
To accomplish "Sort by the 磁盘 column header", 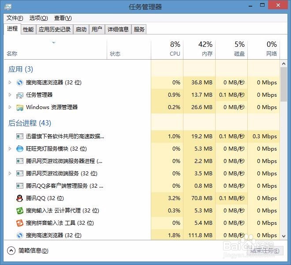I will point(231,50).
